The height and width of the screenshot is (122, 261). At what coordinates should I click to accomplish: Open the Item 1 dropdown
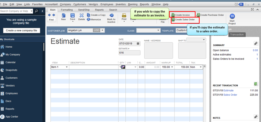click(x=67, y=67)
